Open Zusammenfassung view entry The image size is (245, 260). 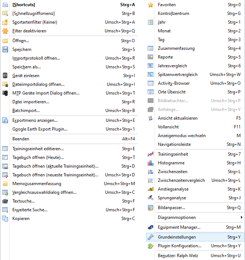pos(195,48)
